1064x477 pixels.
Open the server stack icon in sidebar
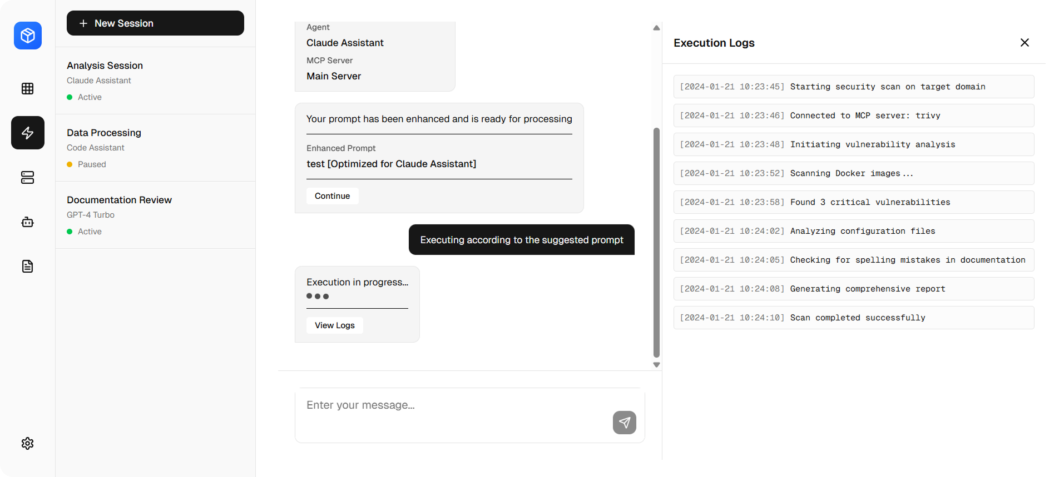(x=28, y=177)
